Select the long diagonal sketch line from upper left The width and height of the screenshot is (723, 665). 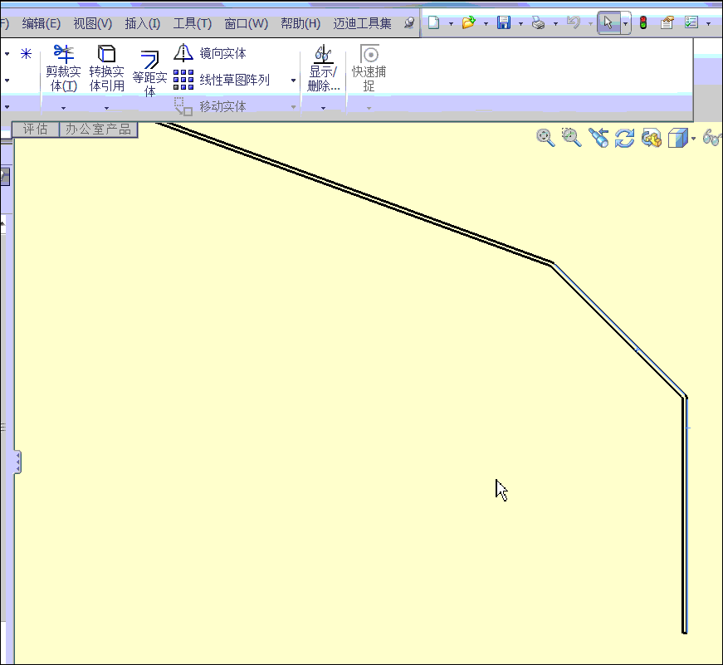355,192
